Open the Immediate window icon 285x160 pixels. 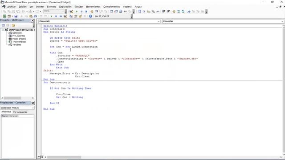point(116,11)
